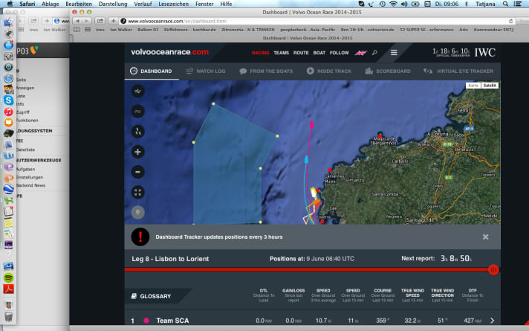Toggle the boats display on the map
This screenshot has height=331, width=529.
pyautogui.click(x=137, y=132)
